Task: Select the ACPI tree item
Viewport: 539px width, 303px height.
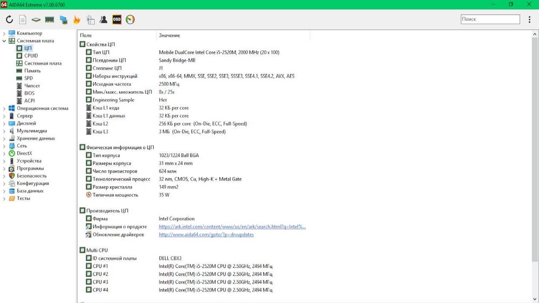Action: [30, 101]
